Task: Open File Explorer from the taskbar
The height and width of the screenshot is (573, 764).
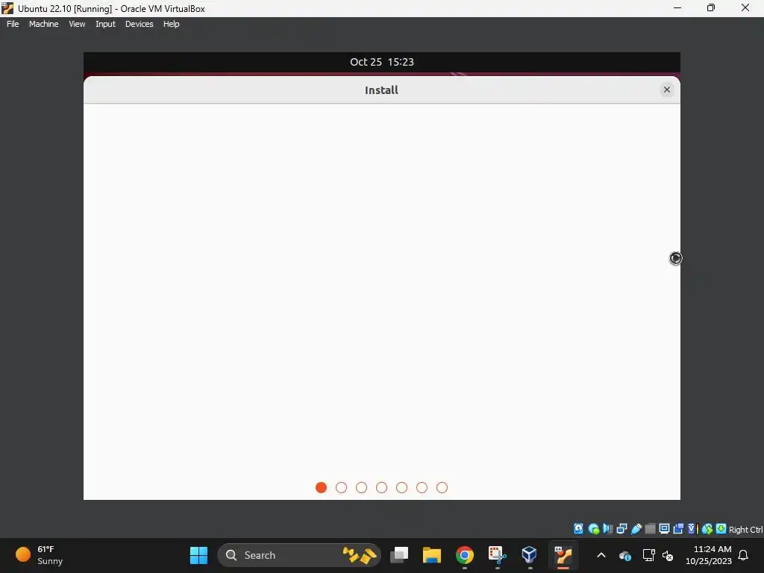Action: pyautogui.click(x=432, y=555)
